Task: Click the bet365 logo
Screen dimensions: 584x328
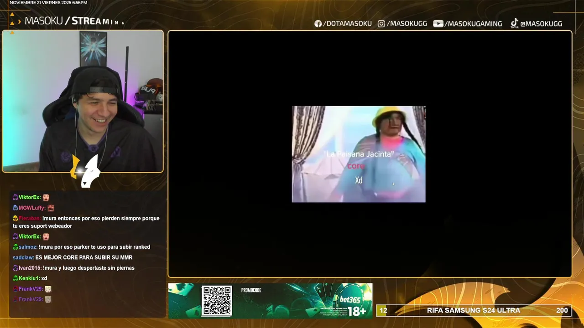Action: pyautogui.click(x=350, y=299)
